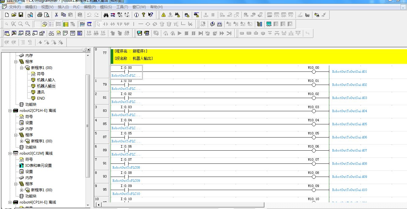Open IO表和单元设置 under robot3
The width and height of the screenshot is (407, 209).
[x=38, y=166]
